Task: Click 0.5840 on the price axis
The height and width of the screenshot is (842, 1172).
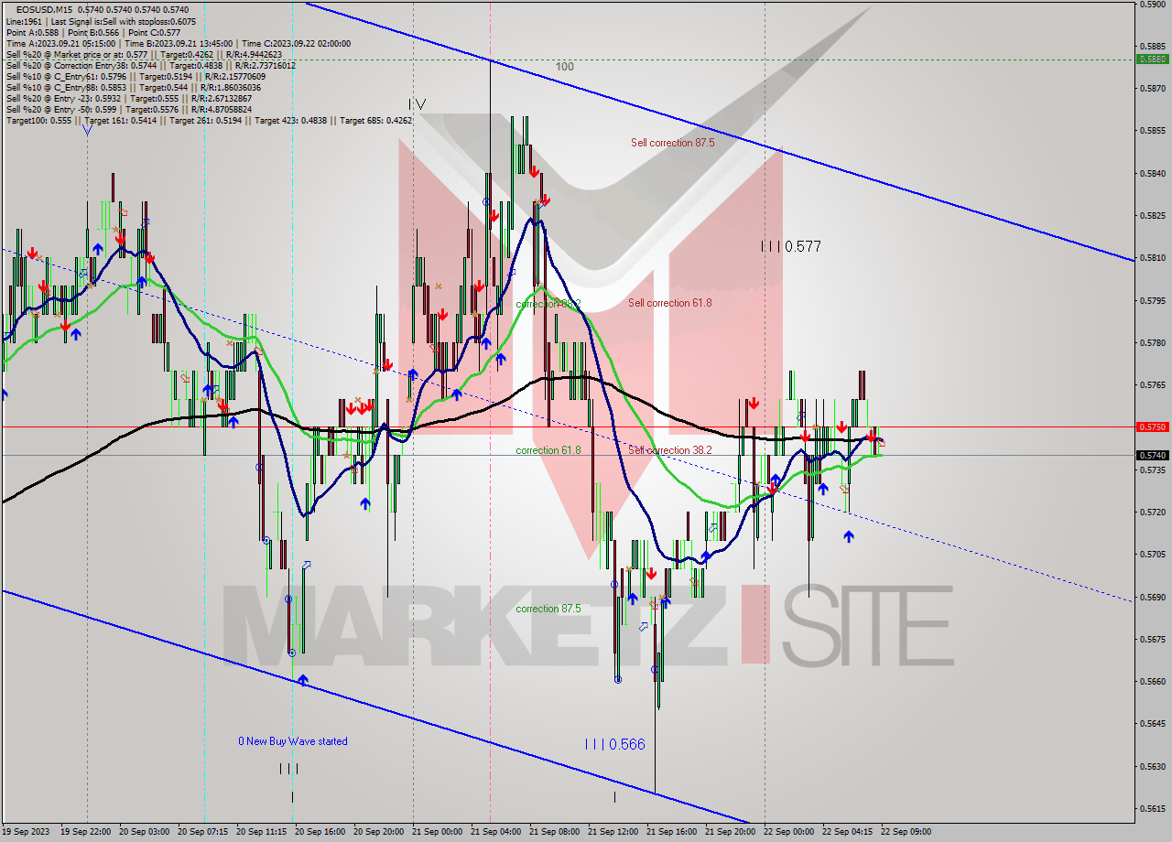Action: pyautogui.click(x=1152, y=174)
